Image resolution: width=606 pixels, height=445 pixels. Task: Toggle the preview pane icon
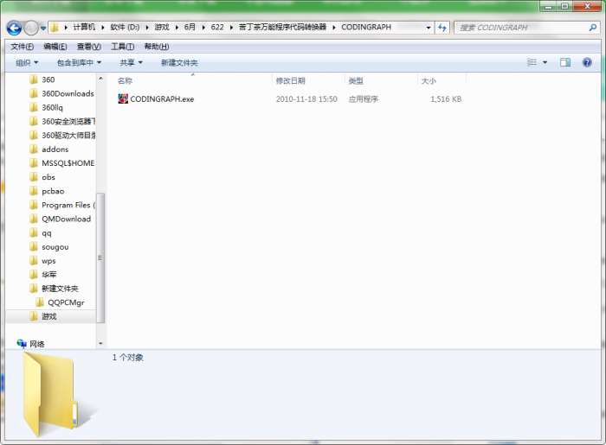click(565, 62)
